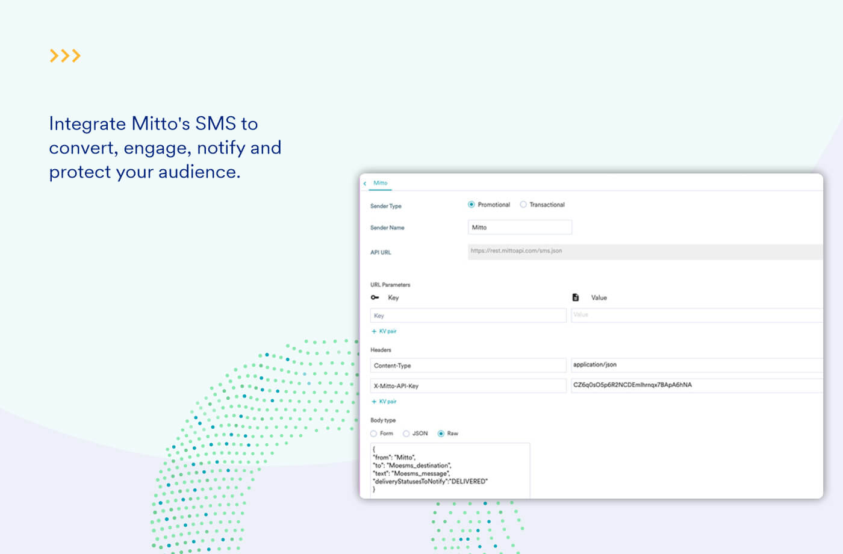Edit the Content-Type header key
Screen dimensions: 843x554
(x=468, y=366)
